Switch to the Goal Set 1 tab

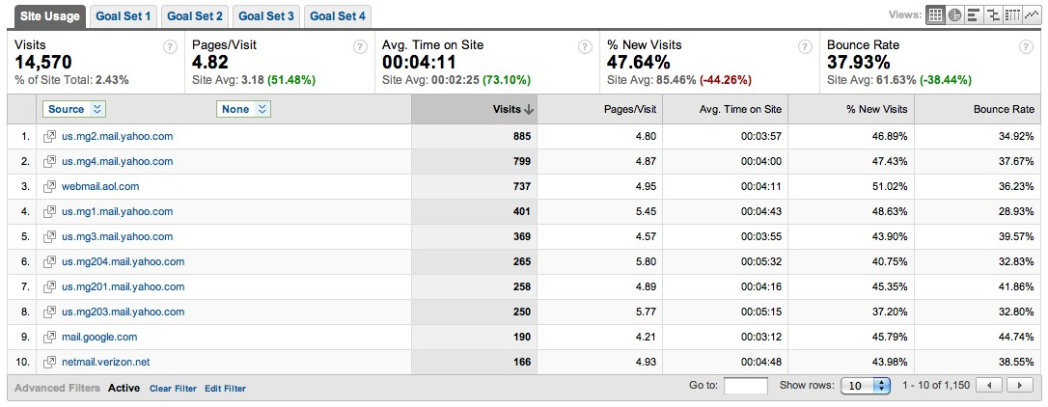(123, 16)
